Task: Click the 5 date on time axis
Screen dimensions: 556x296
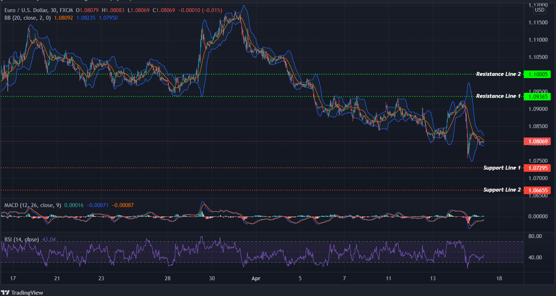Action: 300,279
